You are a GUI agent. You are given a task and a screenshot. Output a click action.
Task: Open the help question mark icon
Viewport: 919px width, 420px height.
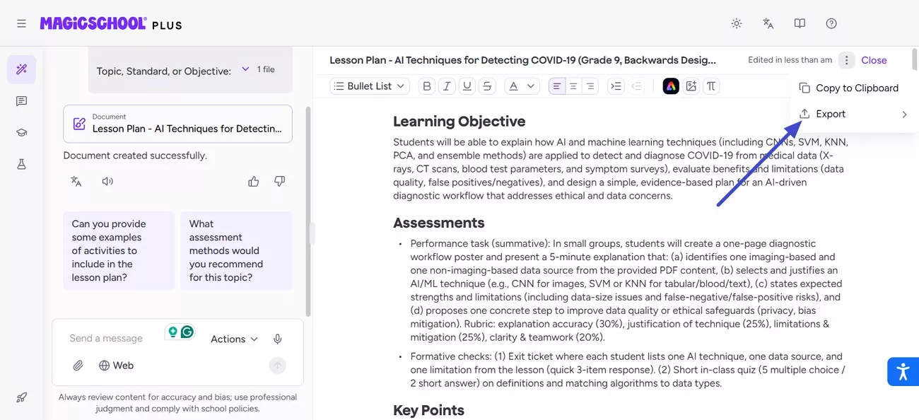pyautogui.click(x=831, y=23)
